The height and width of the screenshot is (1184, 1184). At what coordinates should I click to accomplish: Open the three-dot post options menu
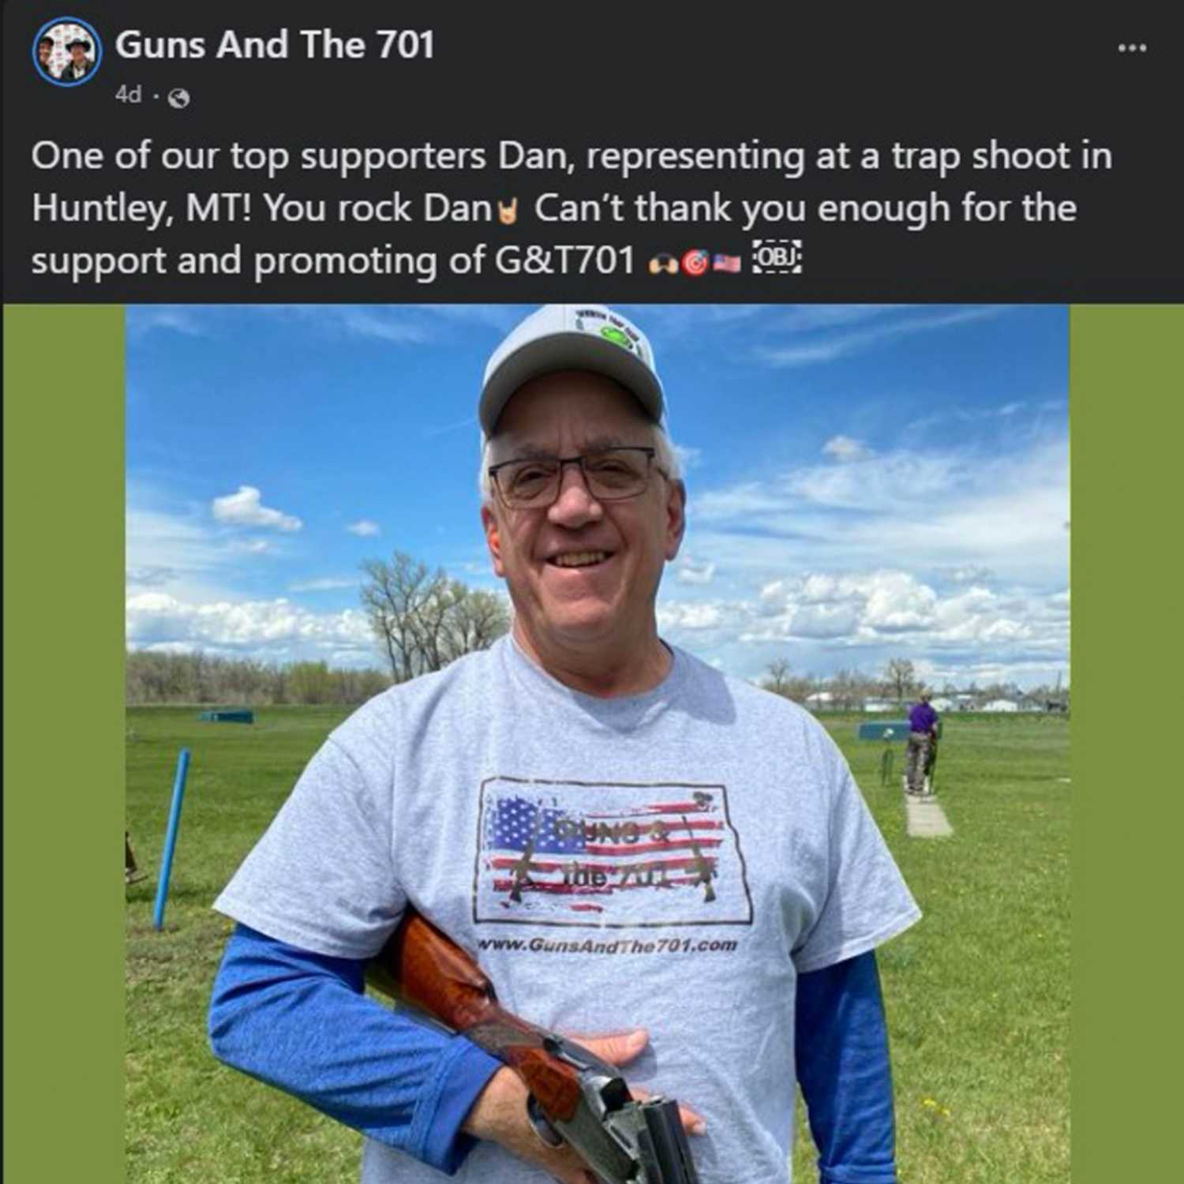pyautogui.click(x=1132, y=48)
